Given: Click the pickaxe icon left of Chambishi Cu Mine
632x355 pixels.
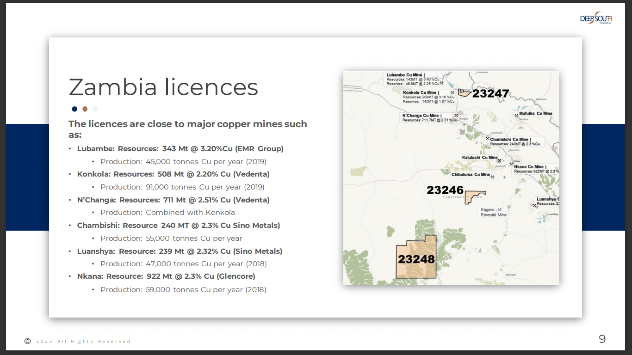Looking at the screenshot, I should coord(487,138).
